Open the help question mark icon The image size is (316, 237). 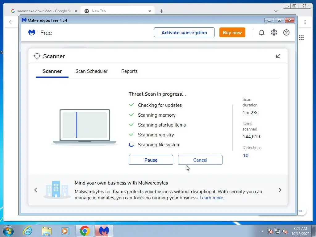286,32
